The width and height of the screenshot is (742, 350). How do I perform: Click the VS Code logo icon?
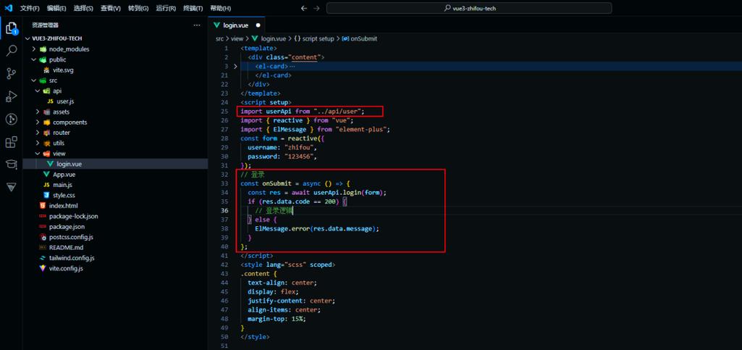pos(8,8)
